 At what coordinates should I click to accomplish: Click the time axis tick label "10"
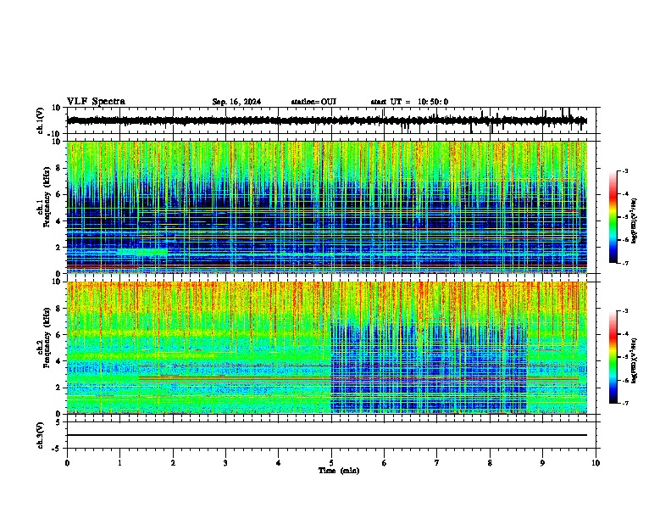click(x=596, y=463)
